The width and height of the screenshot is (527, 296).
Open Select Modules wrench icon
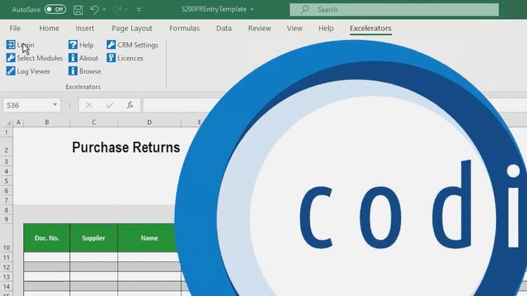11,58
